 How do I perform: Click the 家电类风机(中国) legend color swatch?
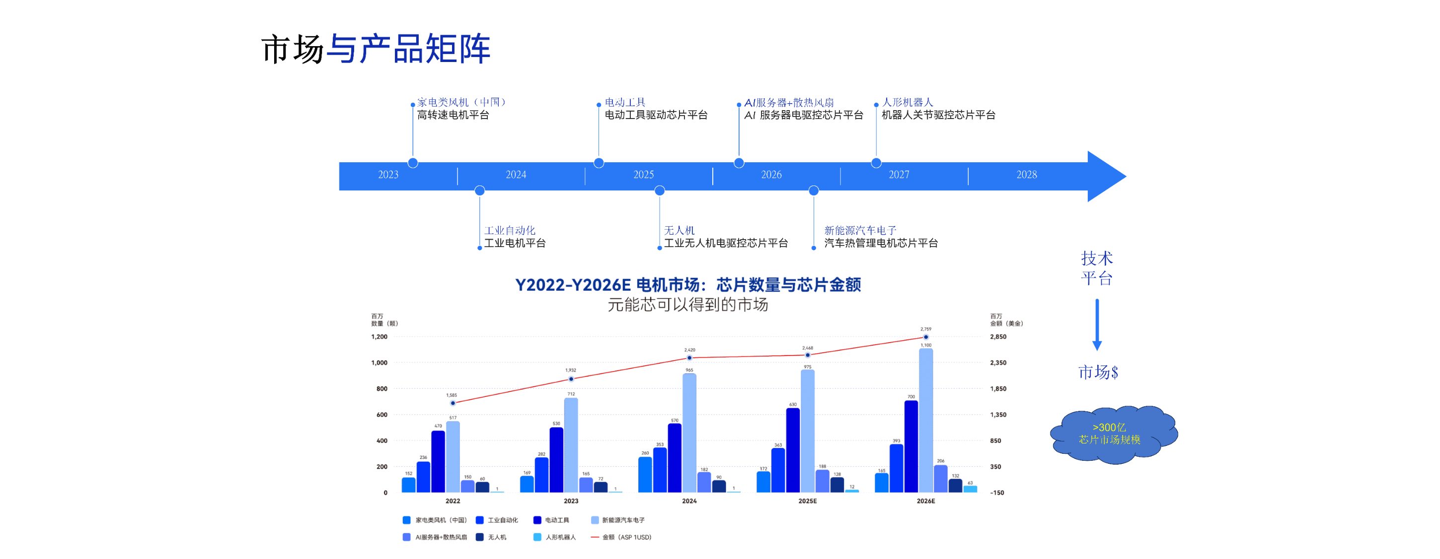tap(406, 520)
